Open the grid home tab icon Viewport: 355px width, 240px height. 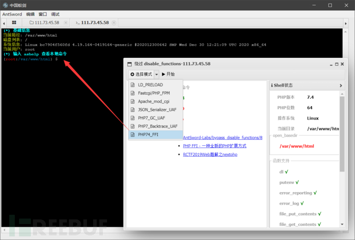(x=14, y=23)
